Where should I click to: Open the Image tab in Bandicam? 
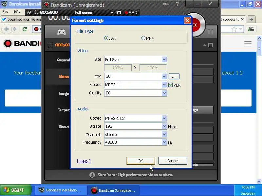64,93
